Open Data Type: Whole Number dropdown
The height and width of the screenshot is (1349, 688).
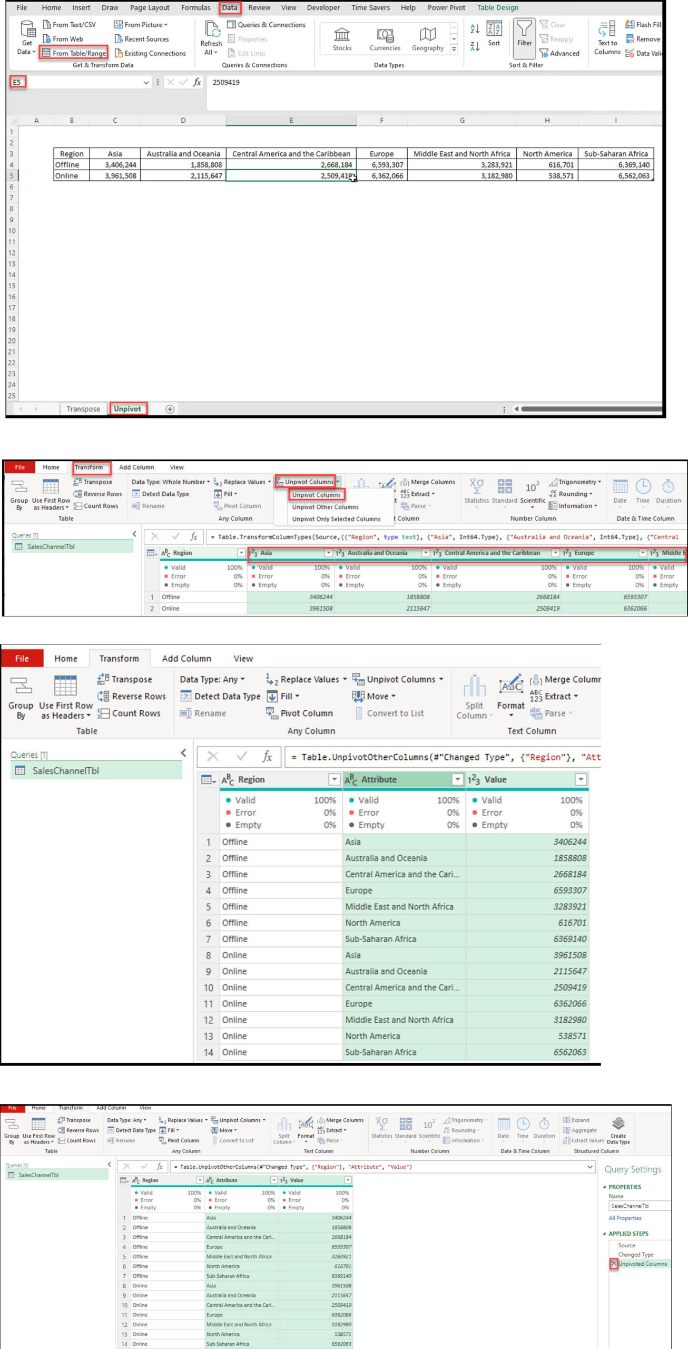coord(171,482)
